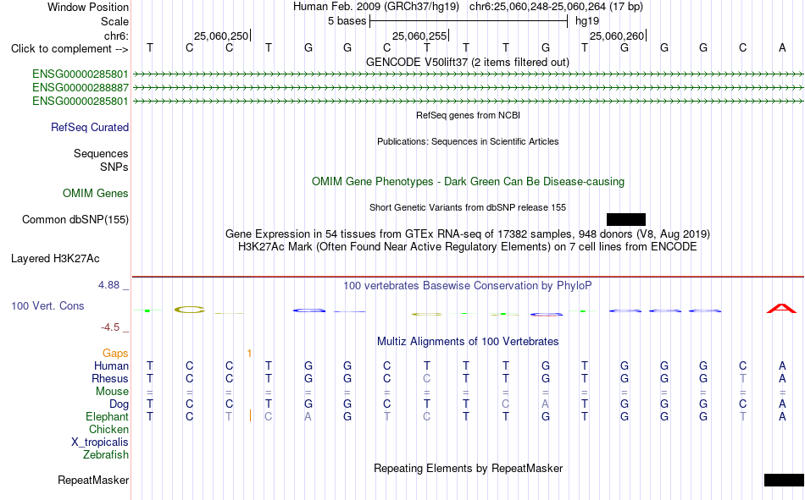Open the OMIM Genes track label

coord(96,194)
